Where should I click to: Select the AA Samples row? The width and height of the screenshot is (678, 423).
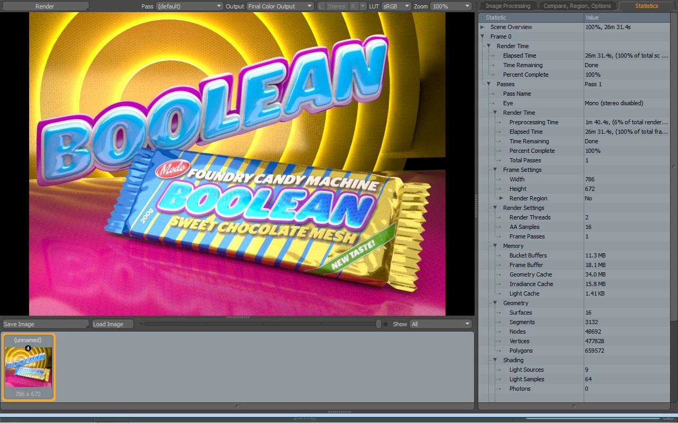[x=574, y=227]
